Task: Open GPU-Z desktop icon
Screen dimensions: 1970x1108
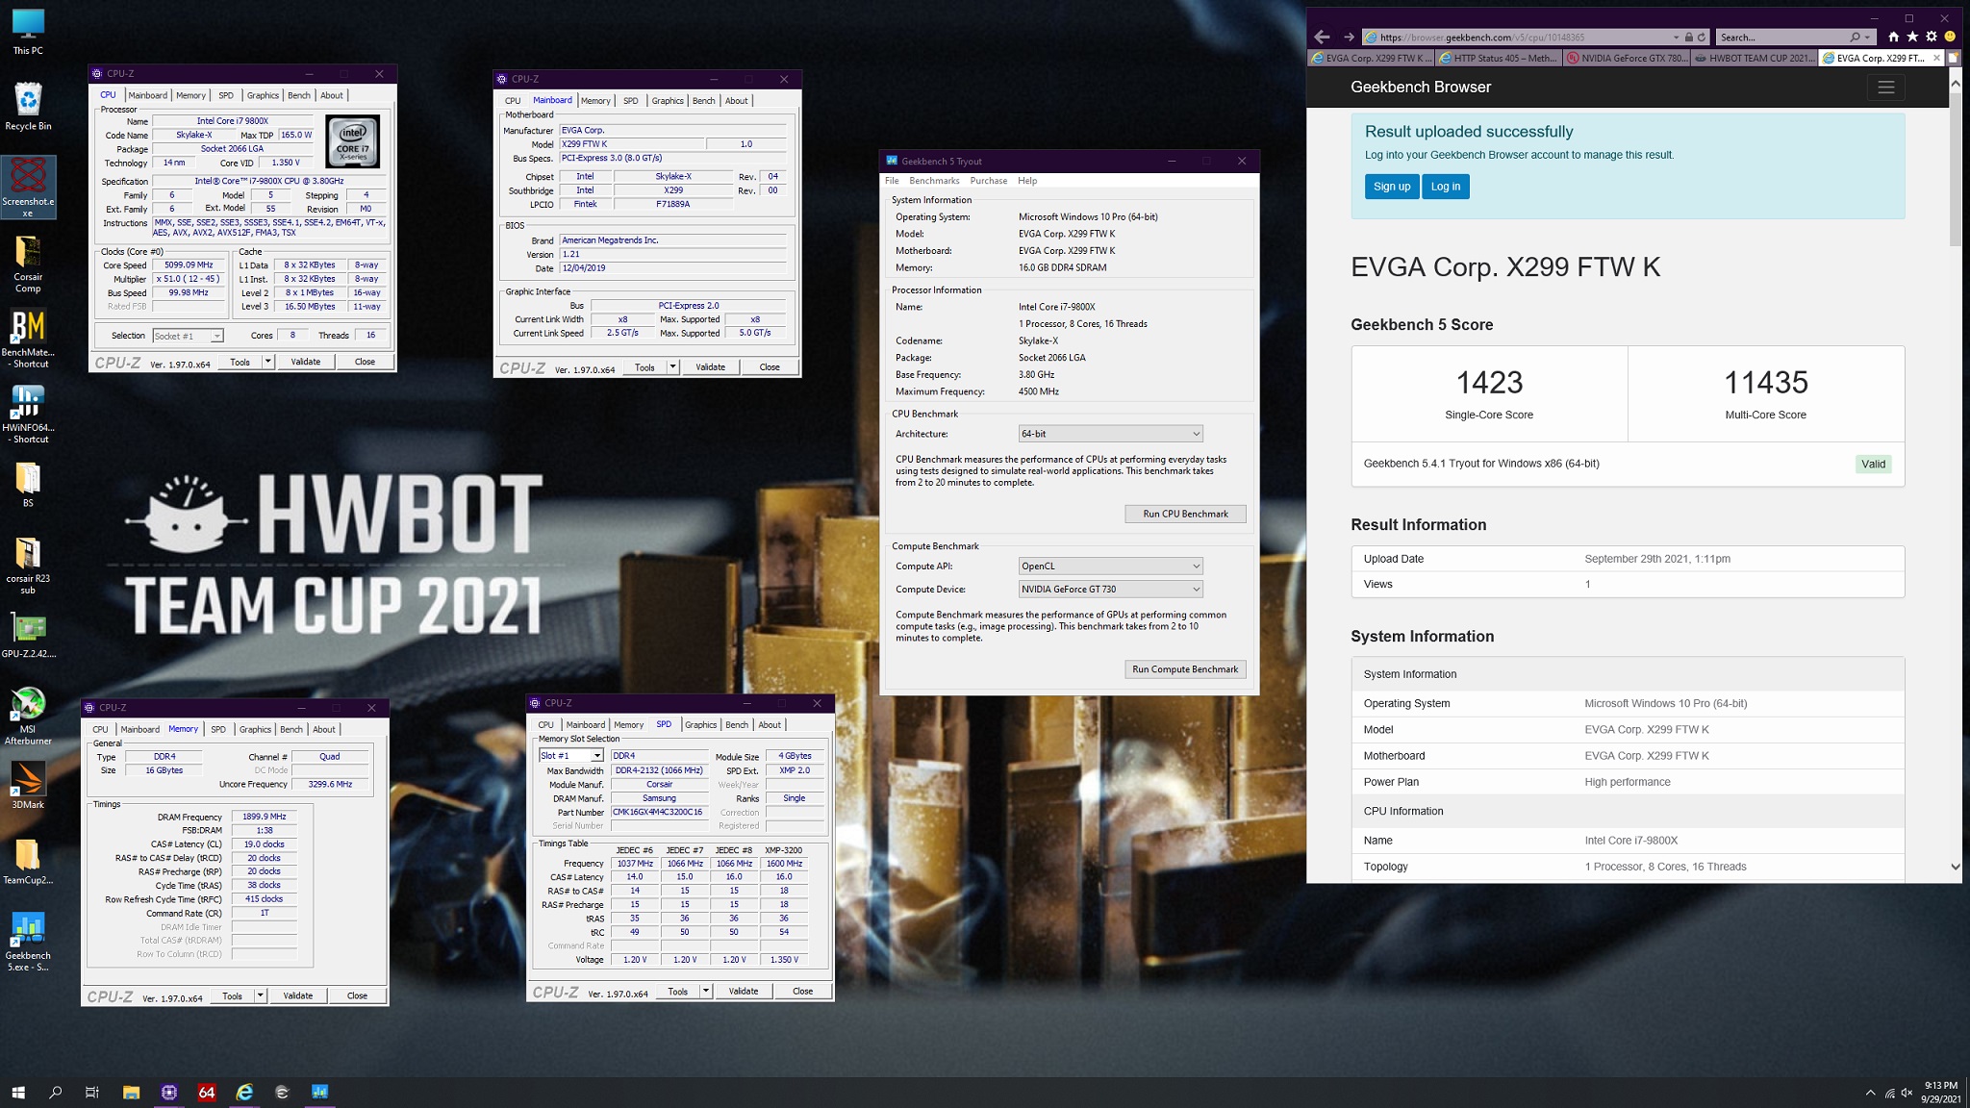Action: [28, 635]
